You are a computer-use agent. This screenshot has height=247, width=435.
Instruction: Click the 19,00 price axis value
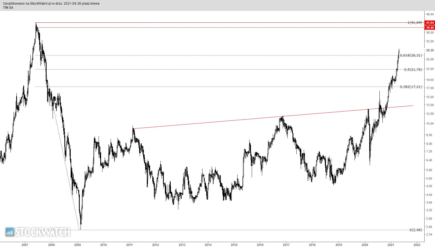(x=430, y=80)
